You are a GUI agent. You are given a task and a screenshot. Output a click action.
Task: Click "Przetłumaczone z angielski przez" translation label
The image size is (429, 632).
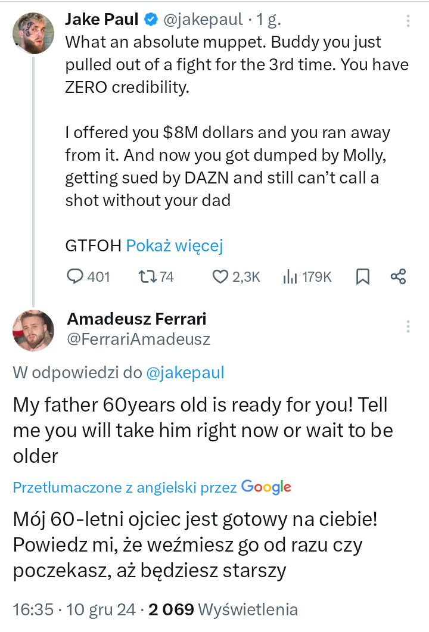125,487
